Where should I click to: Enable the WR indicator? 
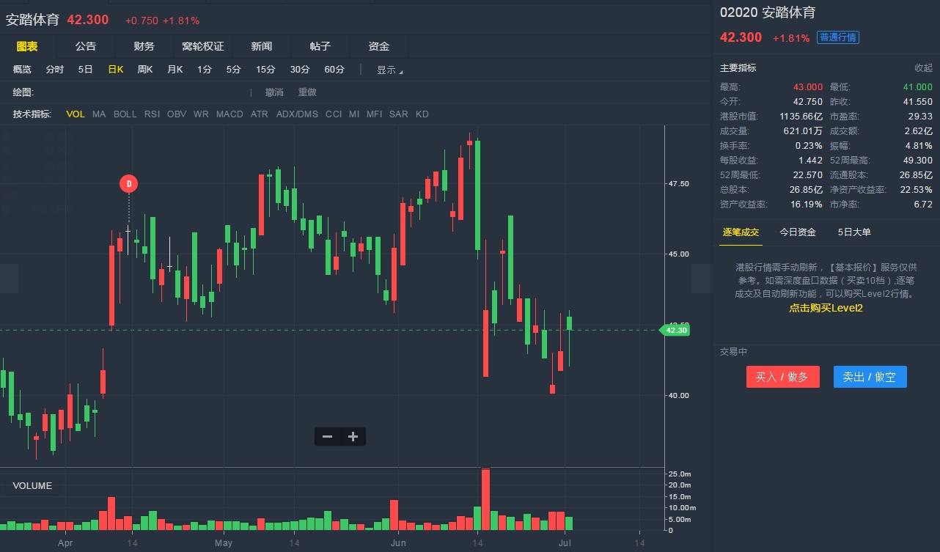click(201, 114)
